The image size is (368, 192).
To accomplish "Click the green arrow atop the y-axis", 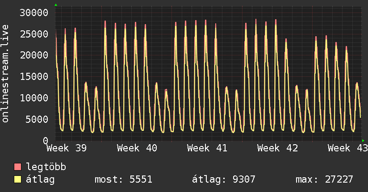I will (56, 5).
